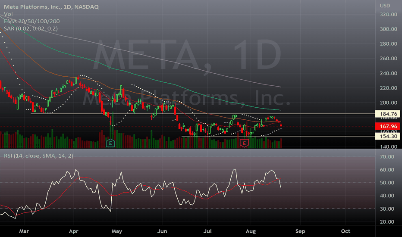Click the 154.30 horizontal line price label

388,136
